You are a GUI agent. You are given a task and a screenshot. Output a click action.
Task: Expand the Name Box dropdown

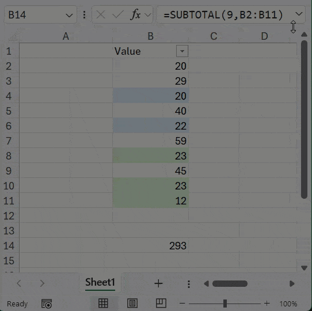pos(69,15)
